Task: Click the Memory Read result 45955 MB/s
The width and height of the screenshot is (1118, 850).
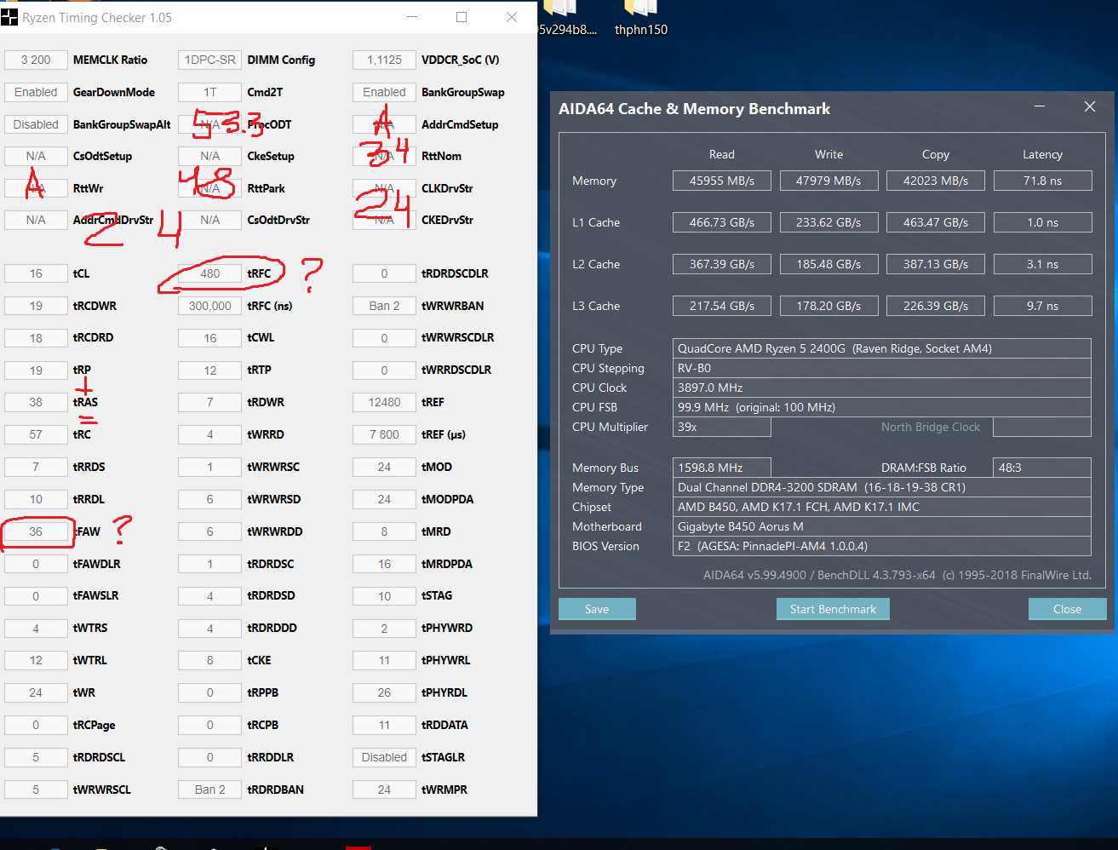Action: click(722, 181)
